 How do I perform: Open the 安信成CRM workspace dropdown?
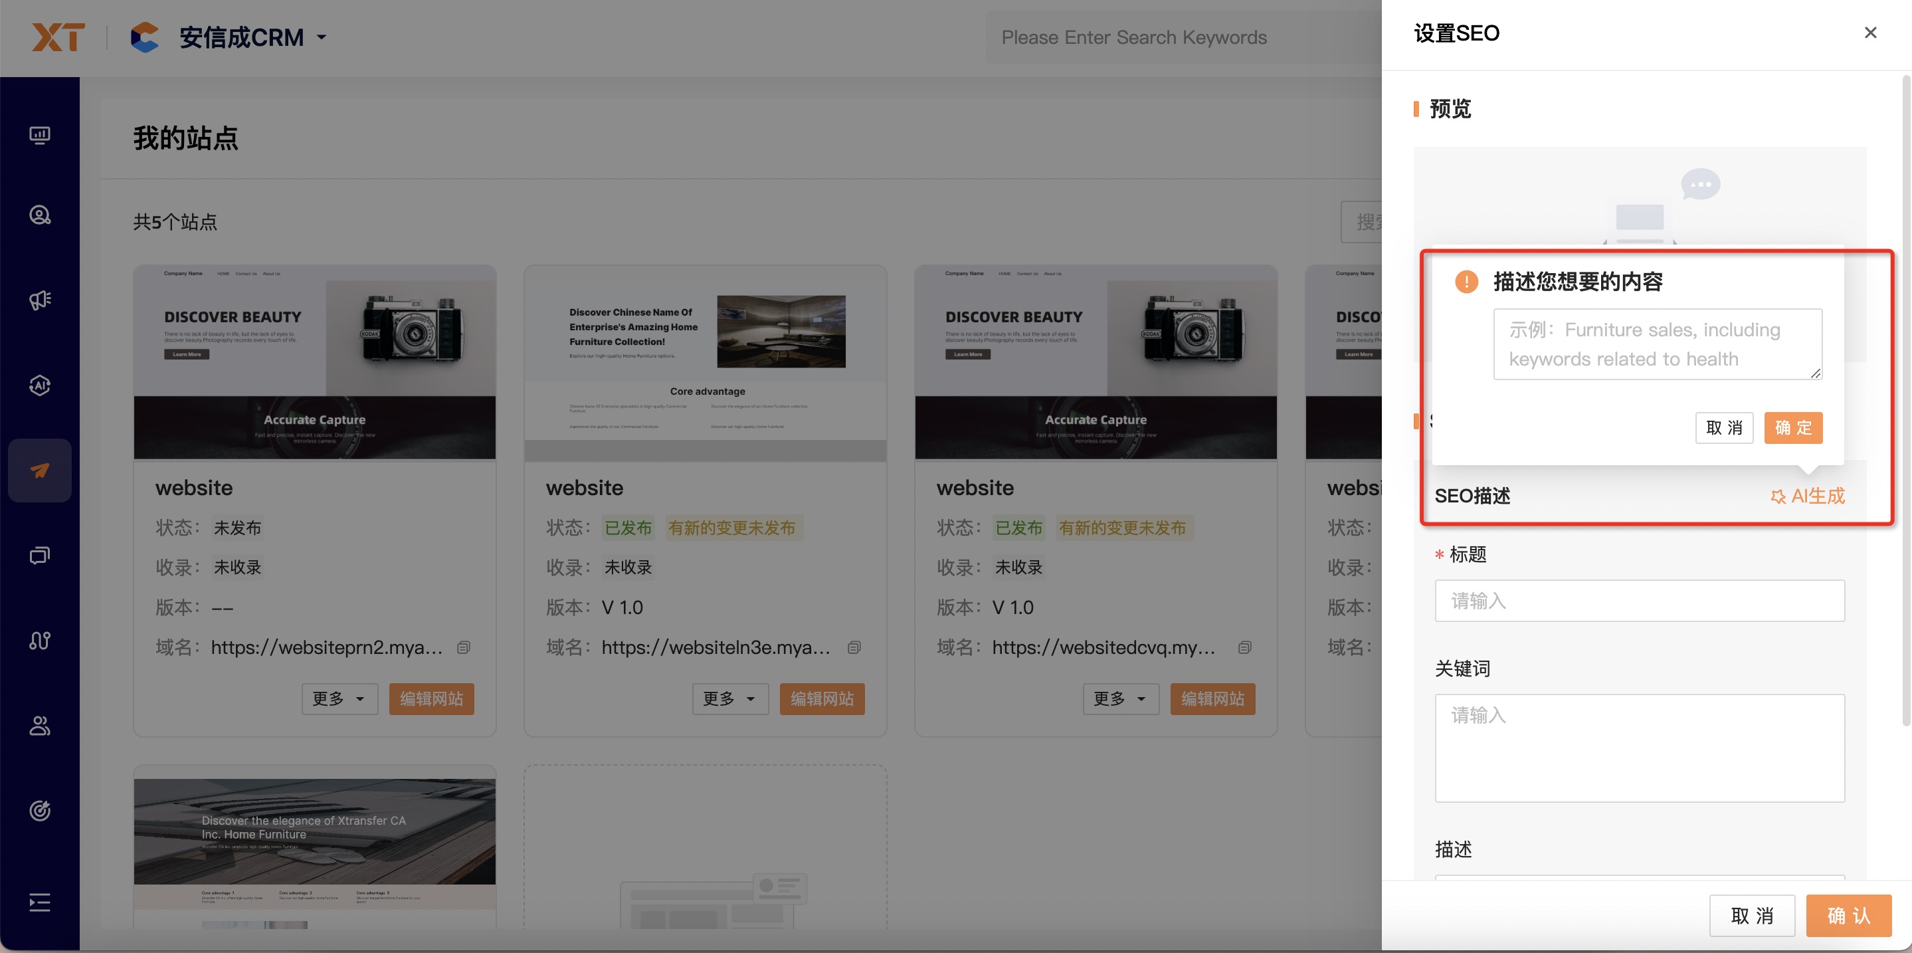322,37
